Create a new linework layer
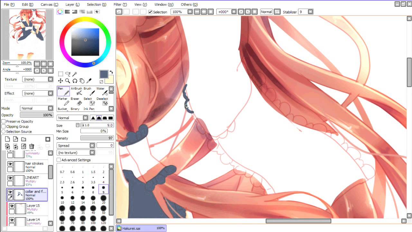 tap(15, 139)
